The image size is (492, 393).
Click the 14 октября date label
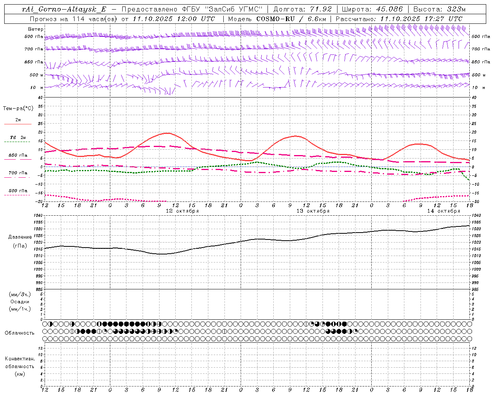point(444,211)
